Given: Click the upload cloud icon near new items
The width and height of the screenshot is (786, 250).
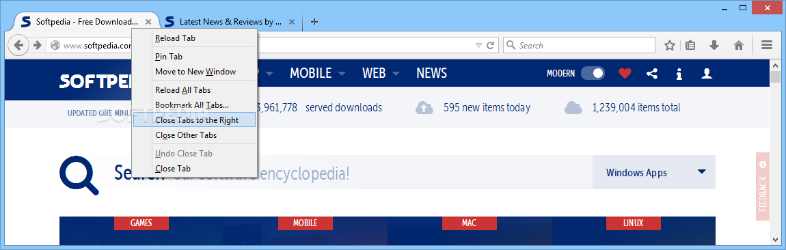Looking at the screenshot, I should [424, 107].
